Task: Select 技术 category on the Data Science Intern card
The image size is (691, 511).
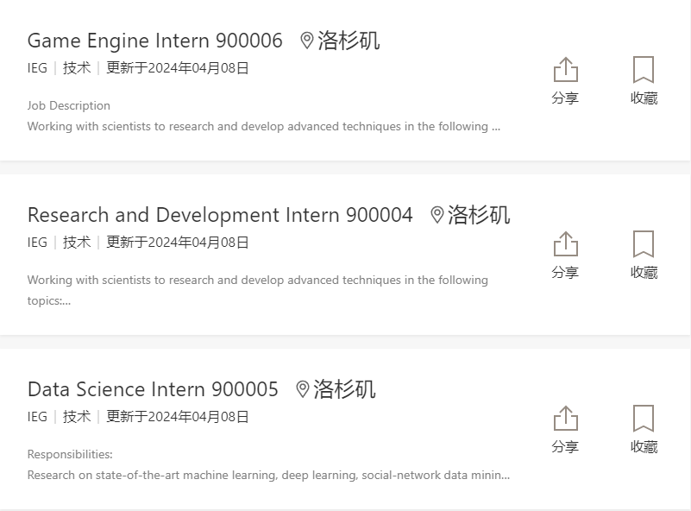Action: pos(77,417)
